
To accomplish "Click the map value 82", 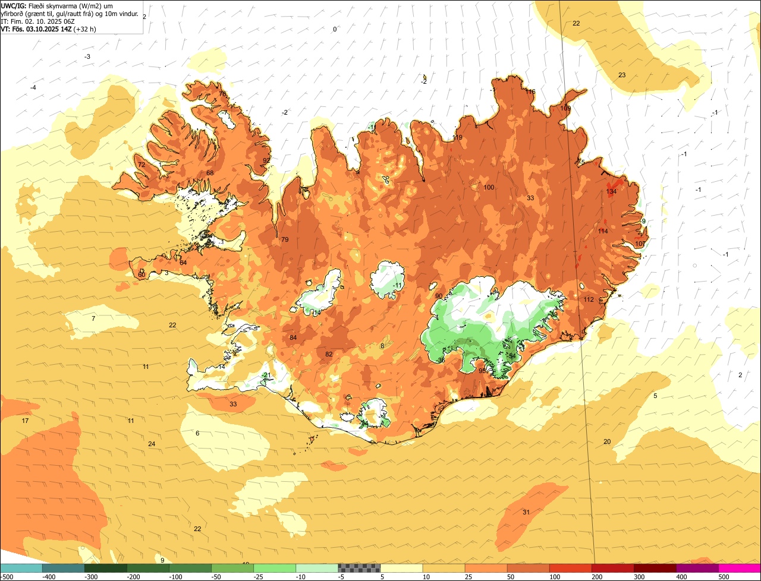I will pos(329,354).
